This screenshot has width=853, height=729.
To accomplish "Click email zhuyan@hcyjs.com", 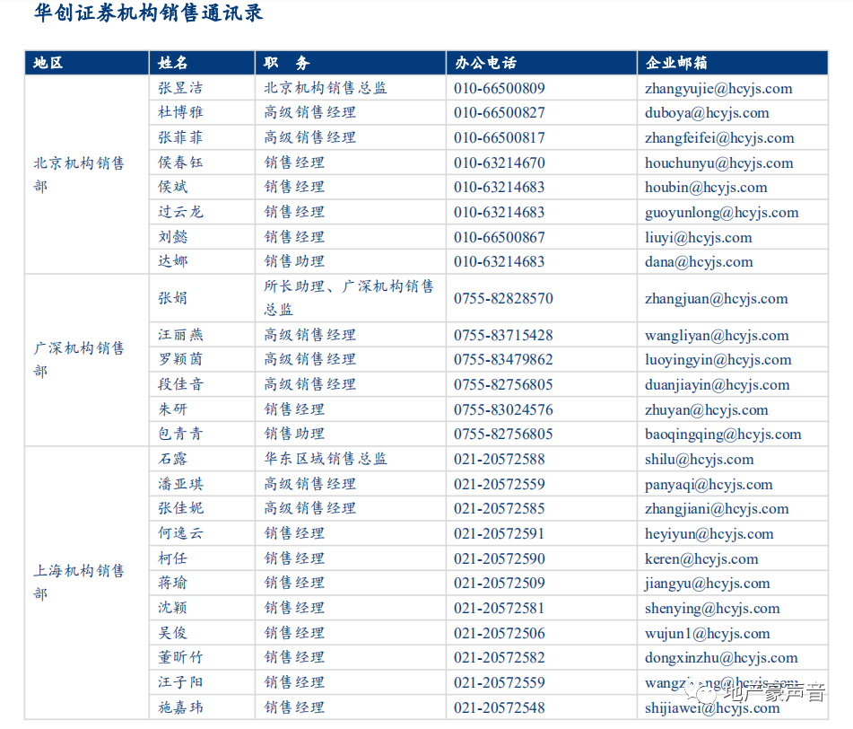I will point(707,410).
